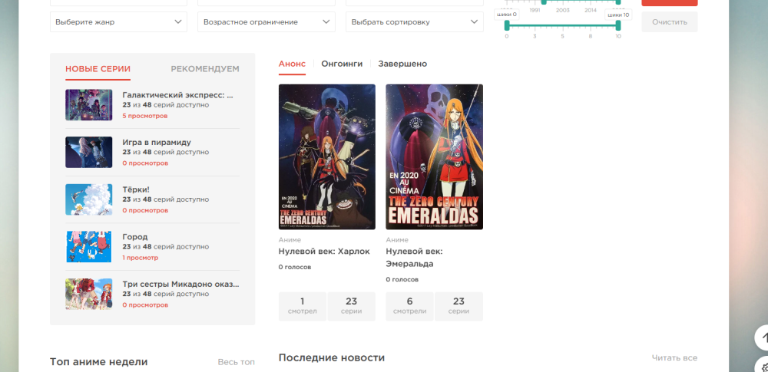Image resolution: width=768 pixels, height=372 pixels.
Task: Click the шики 10 rating slider handle
Action: (x=618, y=26)
